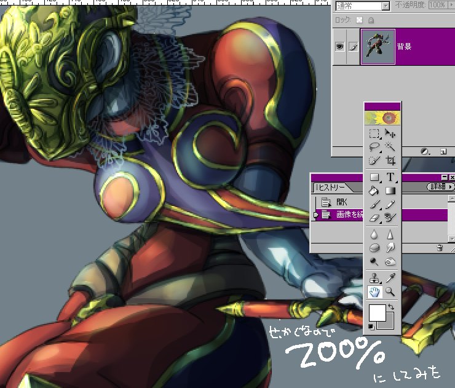Select the Red Eye Brush tool

(x=390, y=218)
